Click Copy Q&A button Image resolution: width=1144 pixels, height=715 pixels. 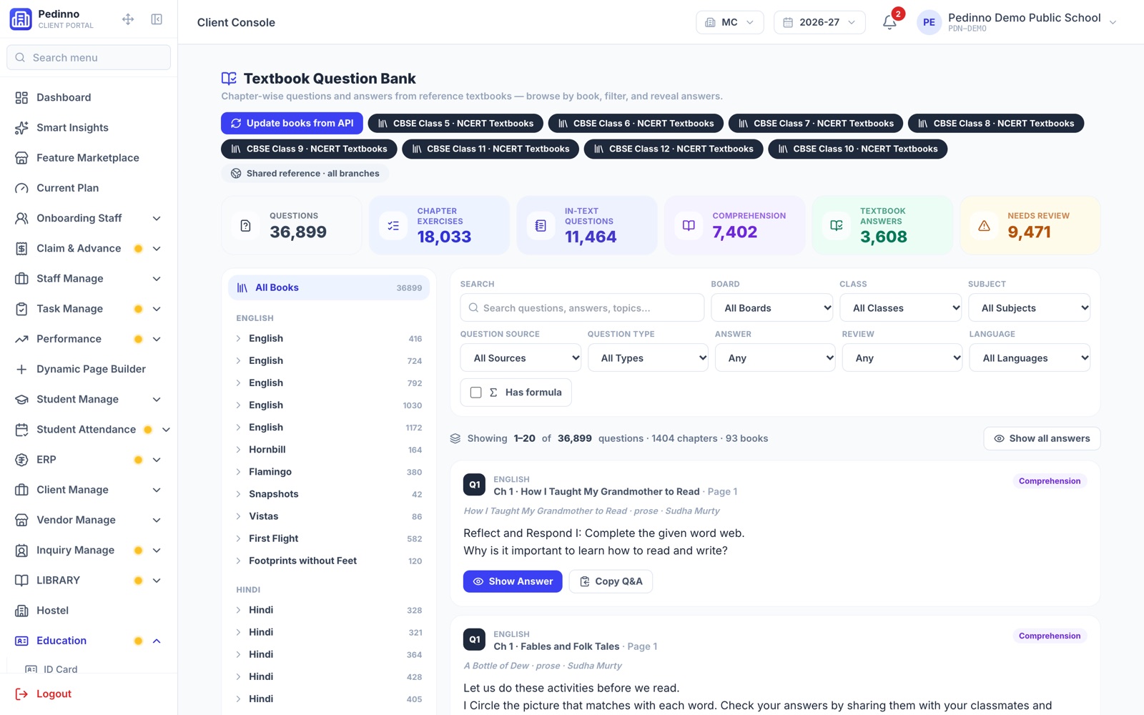[611, 581]
